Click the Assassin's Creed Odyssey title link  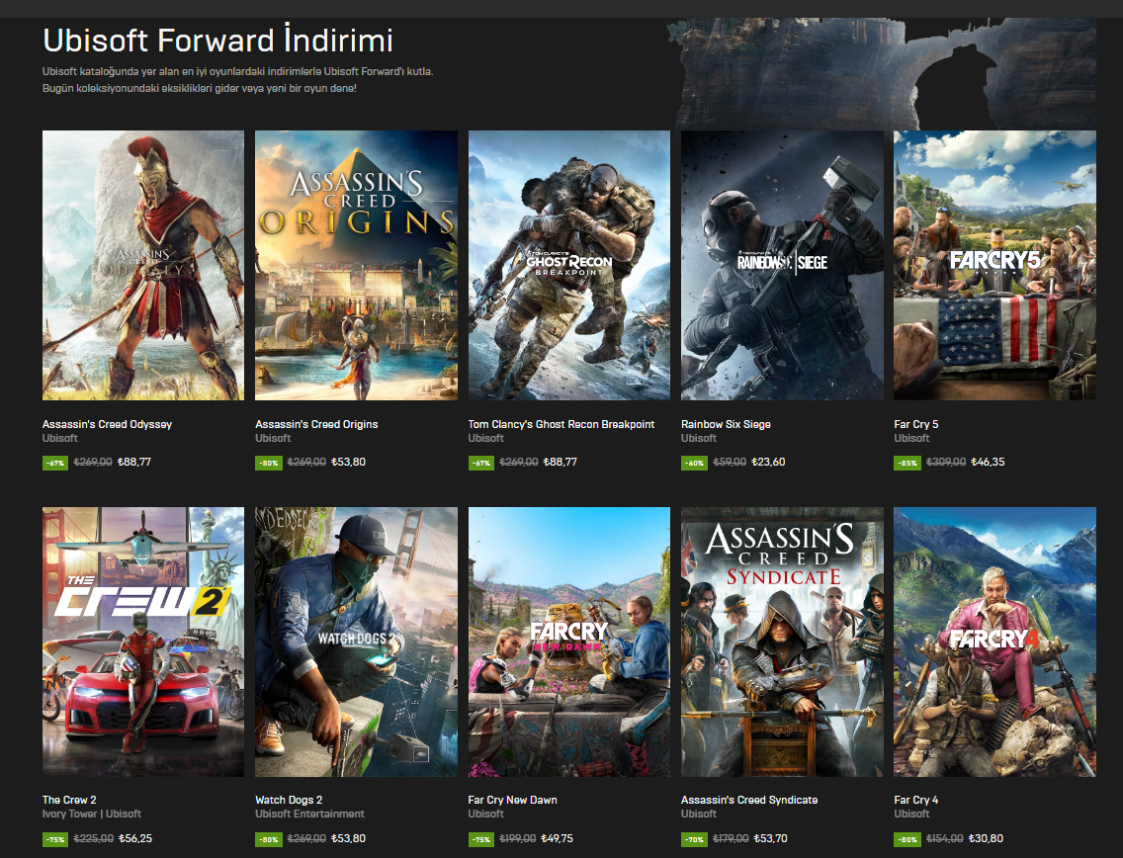pyautogui.click(x=107, y=424)
